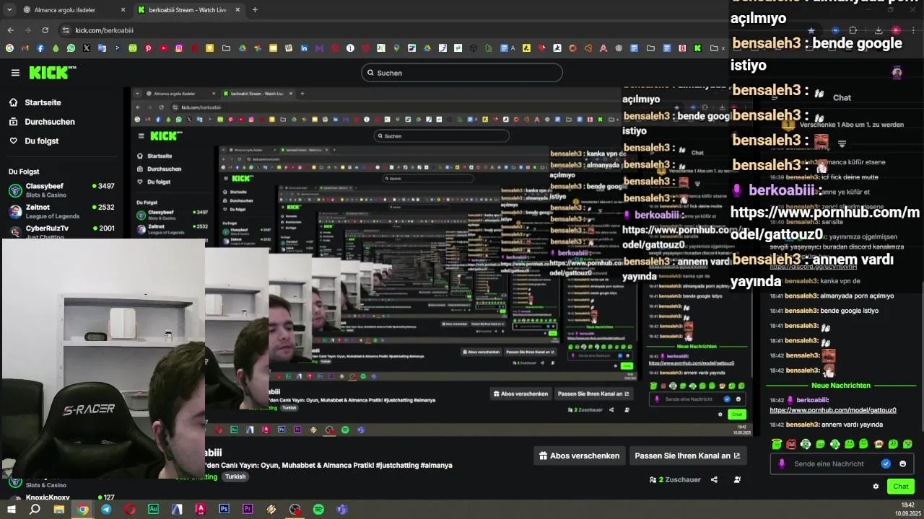Launch Photoshop from the taskbar
The height and width of the screenshot is (519, 924).
(224, 509)
